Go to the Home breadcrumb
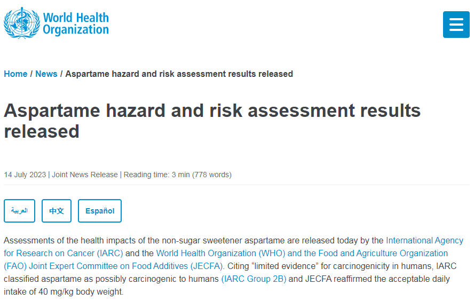 click(15, 74)
